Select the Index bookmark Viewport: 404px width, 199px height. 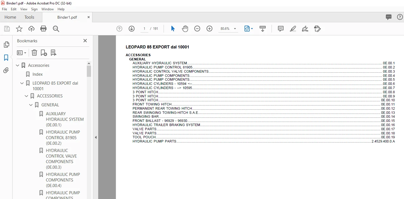[38, 74]
